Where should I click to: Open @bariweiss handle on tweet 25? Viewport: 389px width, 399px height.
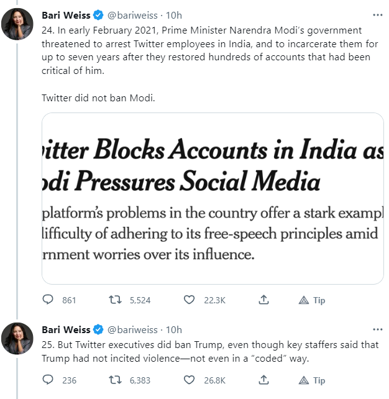(131, 329)
